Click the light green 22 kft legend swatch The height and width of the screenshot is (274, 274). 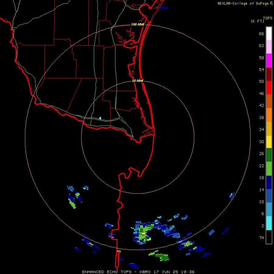click(x=269, y=169)
